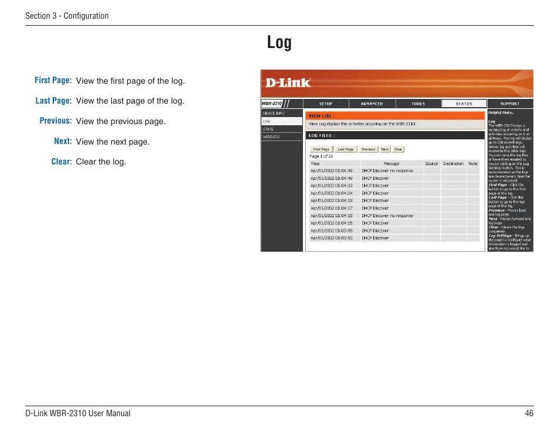Click 'Previous:' label in manual

(x=56, y=121)
